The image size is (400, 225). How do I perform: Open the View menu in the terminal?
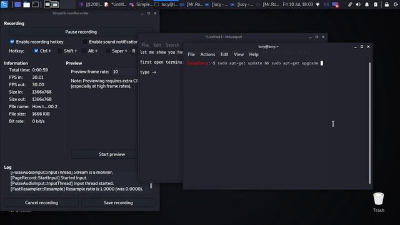coord(239,54)
